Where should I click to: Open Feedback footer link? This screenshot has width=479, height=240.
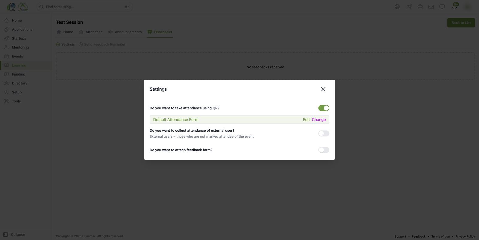point(419,236)
